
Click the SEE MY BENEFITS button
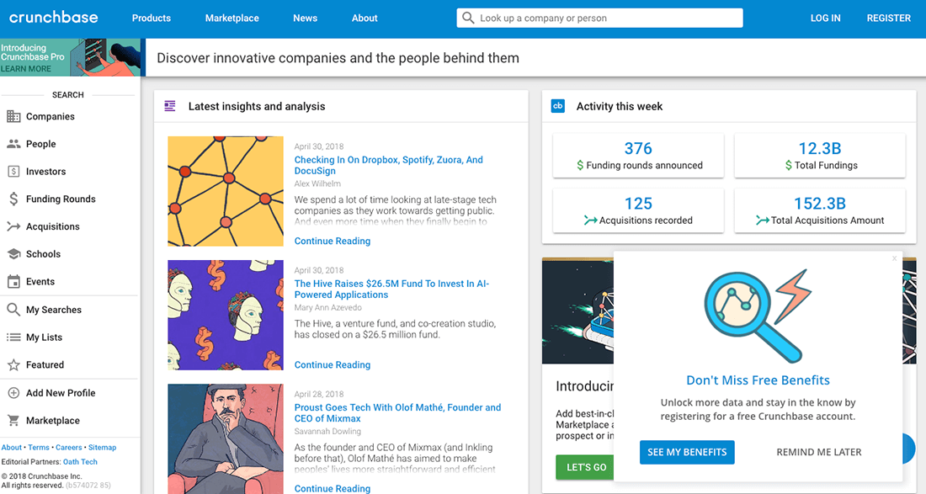pos(687,452)
